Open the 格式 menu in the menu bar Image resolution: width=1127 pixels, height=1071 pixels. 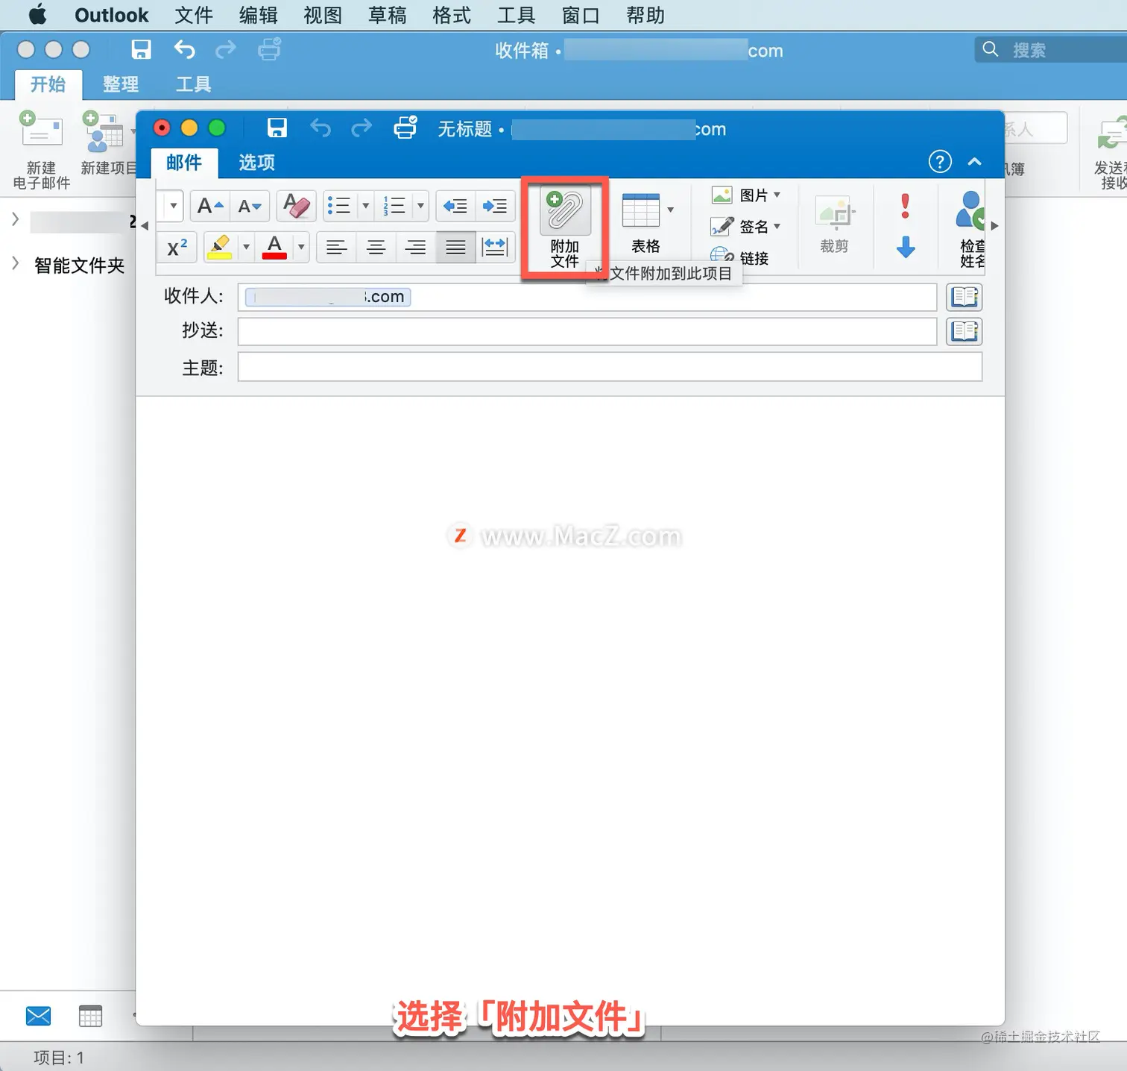[452, 15]
